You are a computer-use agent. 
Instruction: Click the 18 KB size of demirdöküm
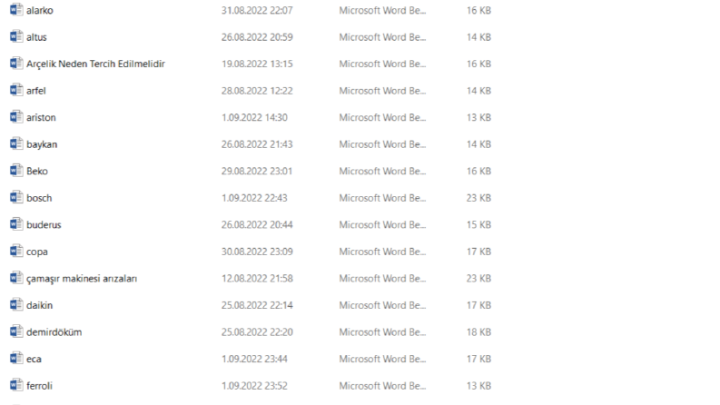pos(478,332)
